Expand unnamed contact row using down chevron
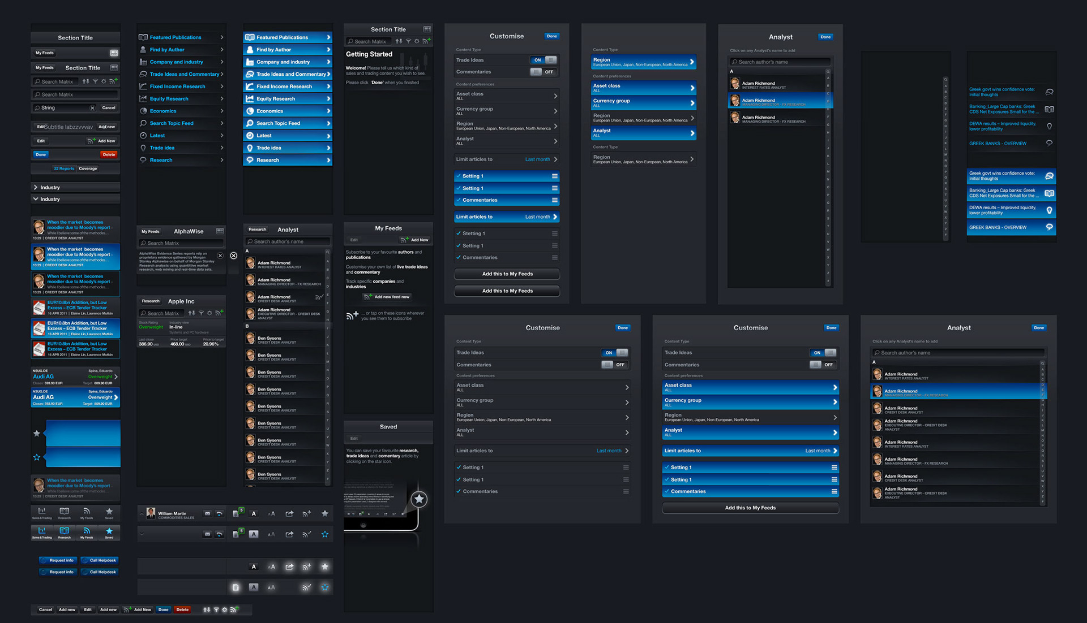This screenshot has width=1087, height=623. tap(142, 534)
